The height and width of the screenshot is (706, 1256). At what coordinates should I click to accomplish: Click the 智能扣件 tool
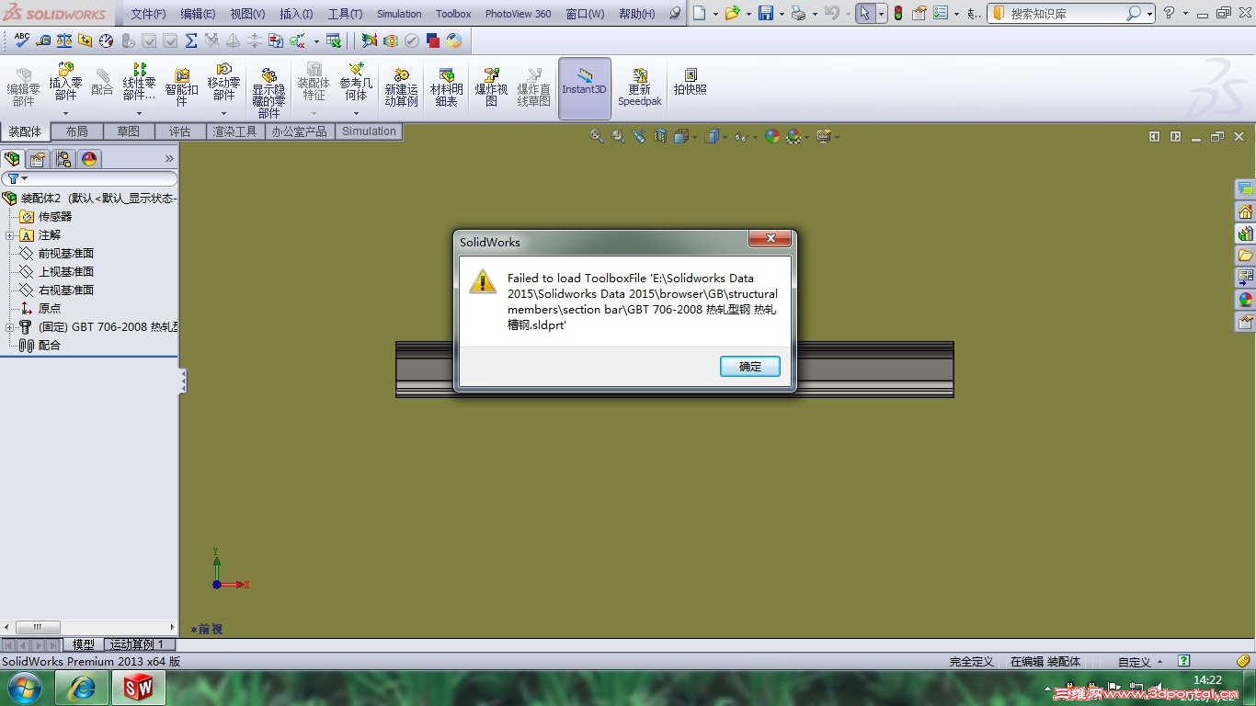point(182,88)
